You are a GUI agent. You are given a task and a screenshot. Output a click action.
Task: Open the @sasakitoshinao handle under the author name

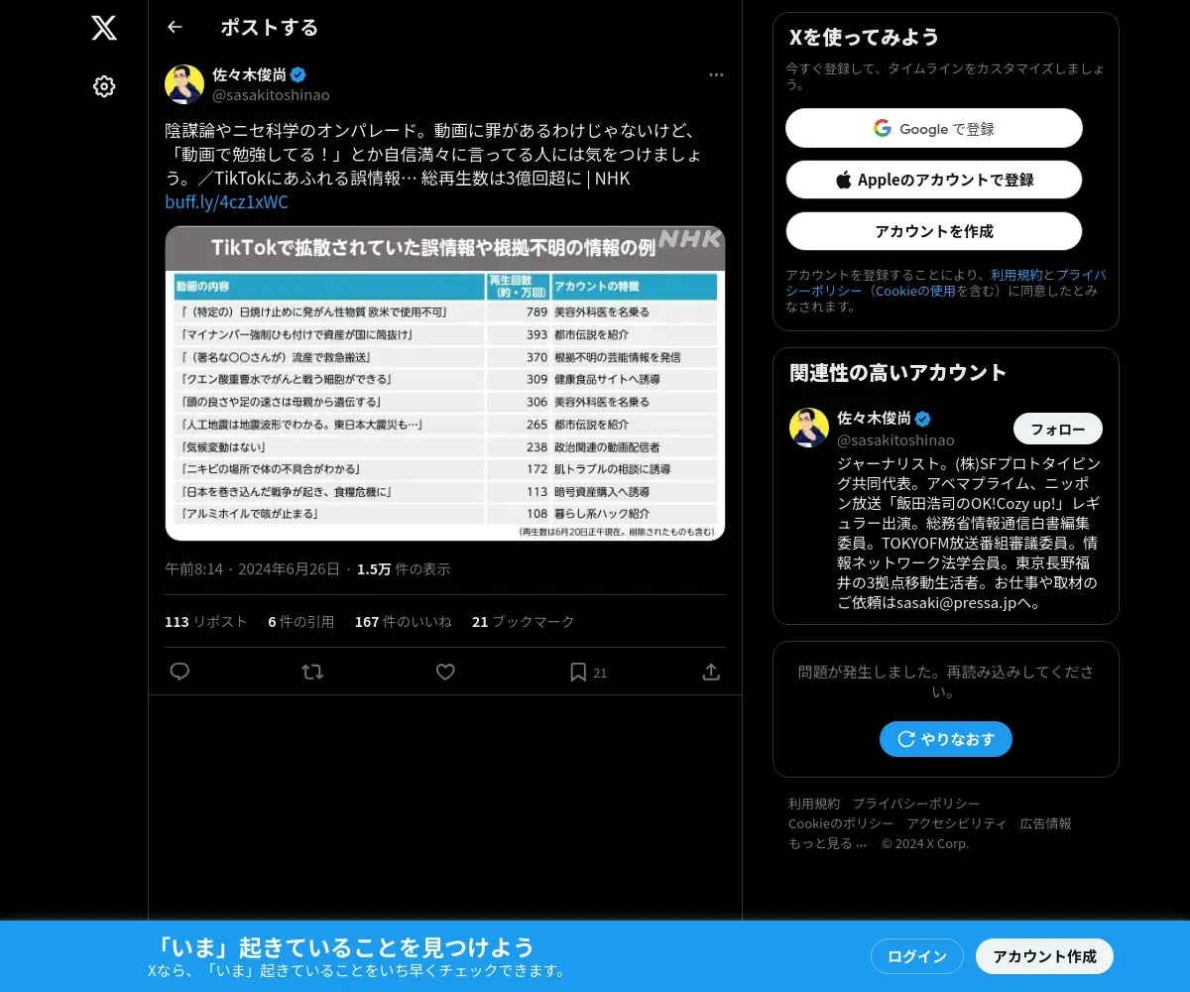[271, 95]
